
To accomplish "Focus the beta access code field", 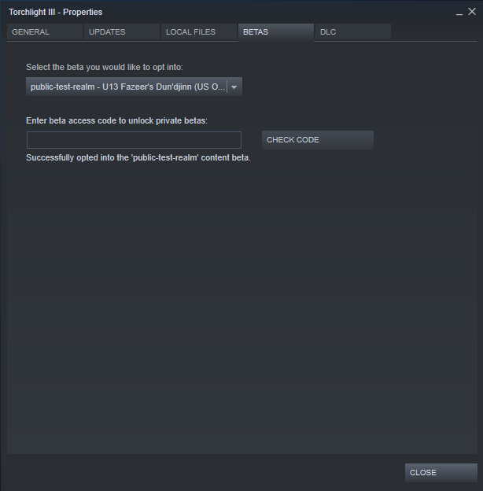I will 134,140.
